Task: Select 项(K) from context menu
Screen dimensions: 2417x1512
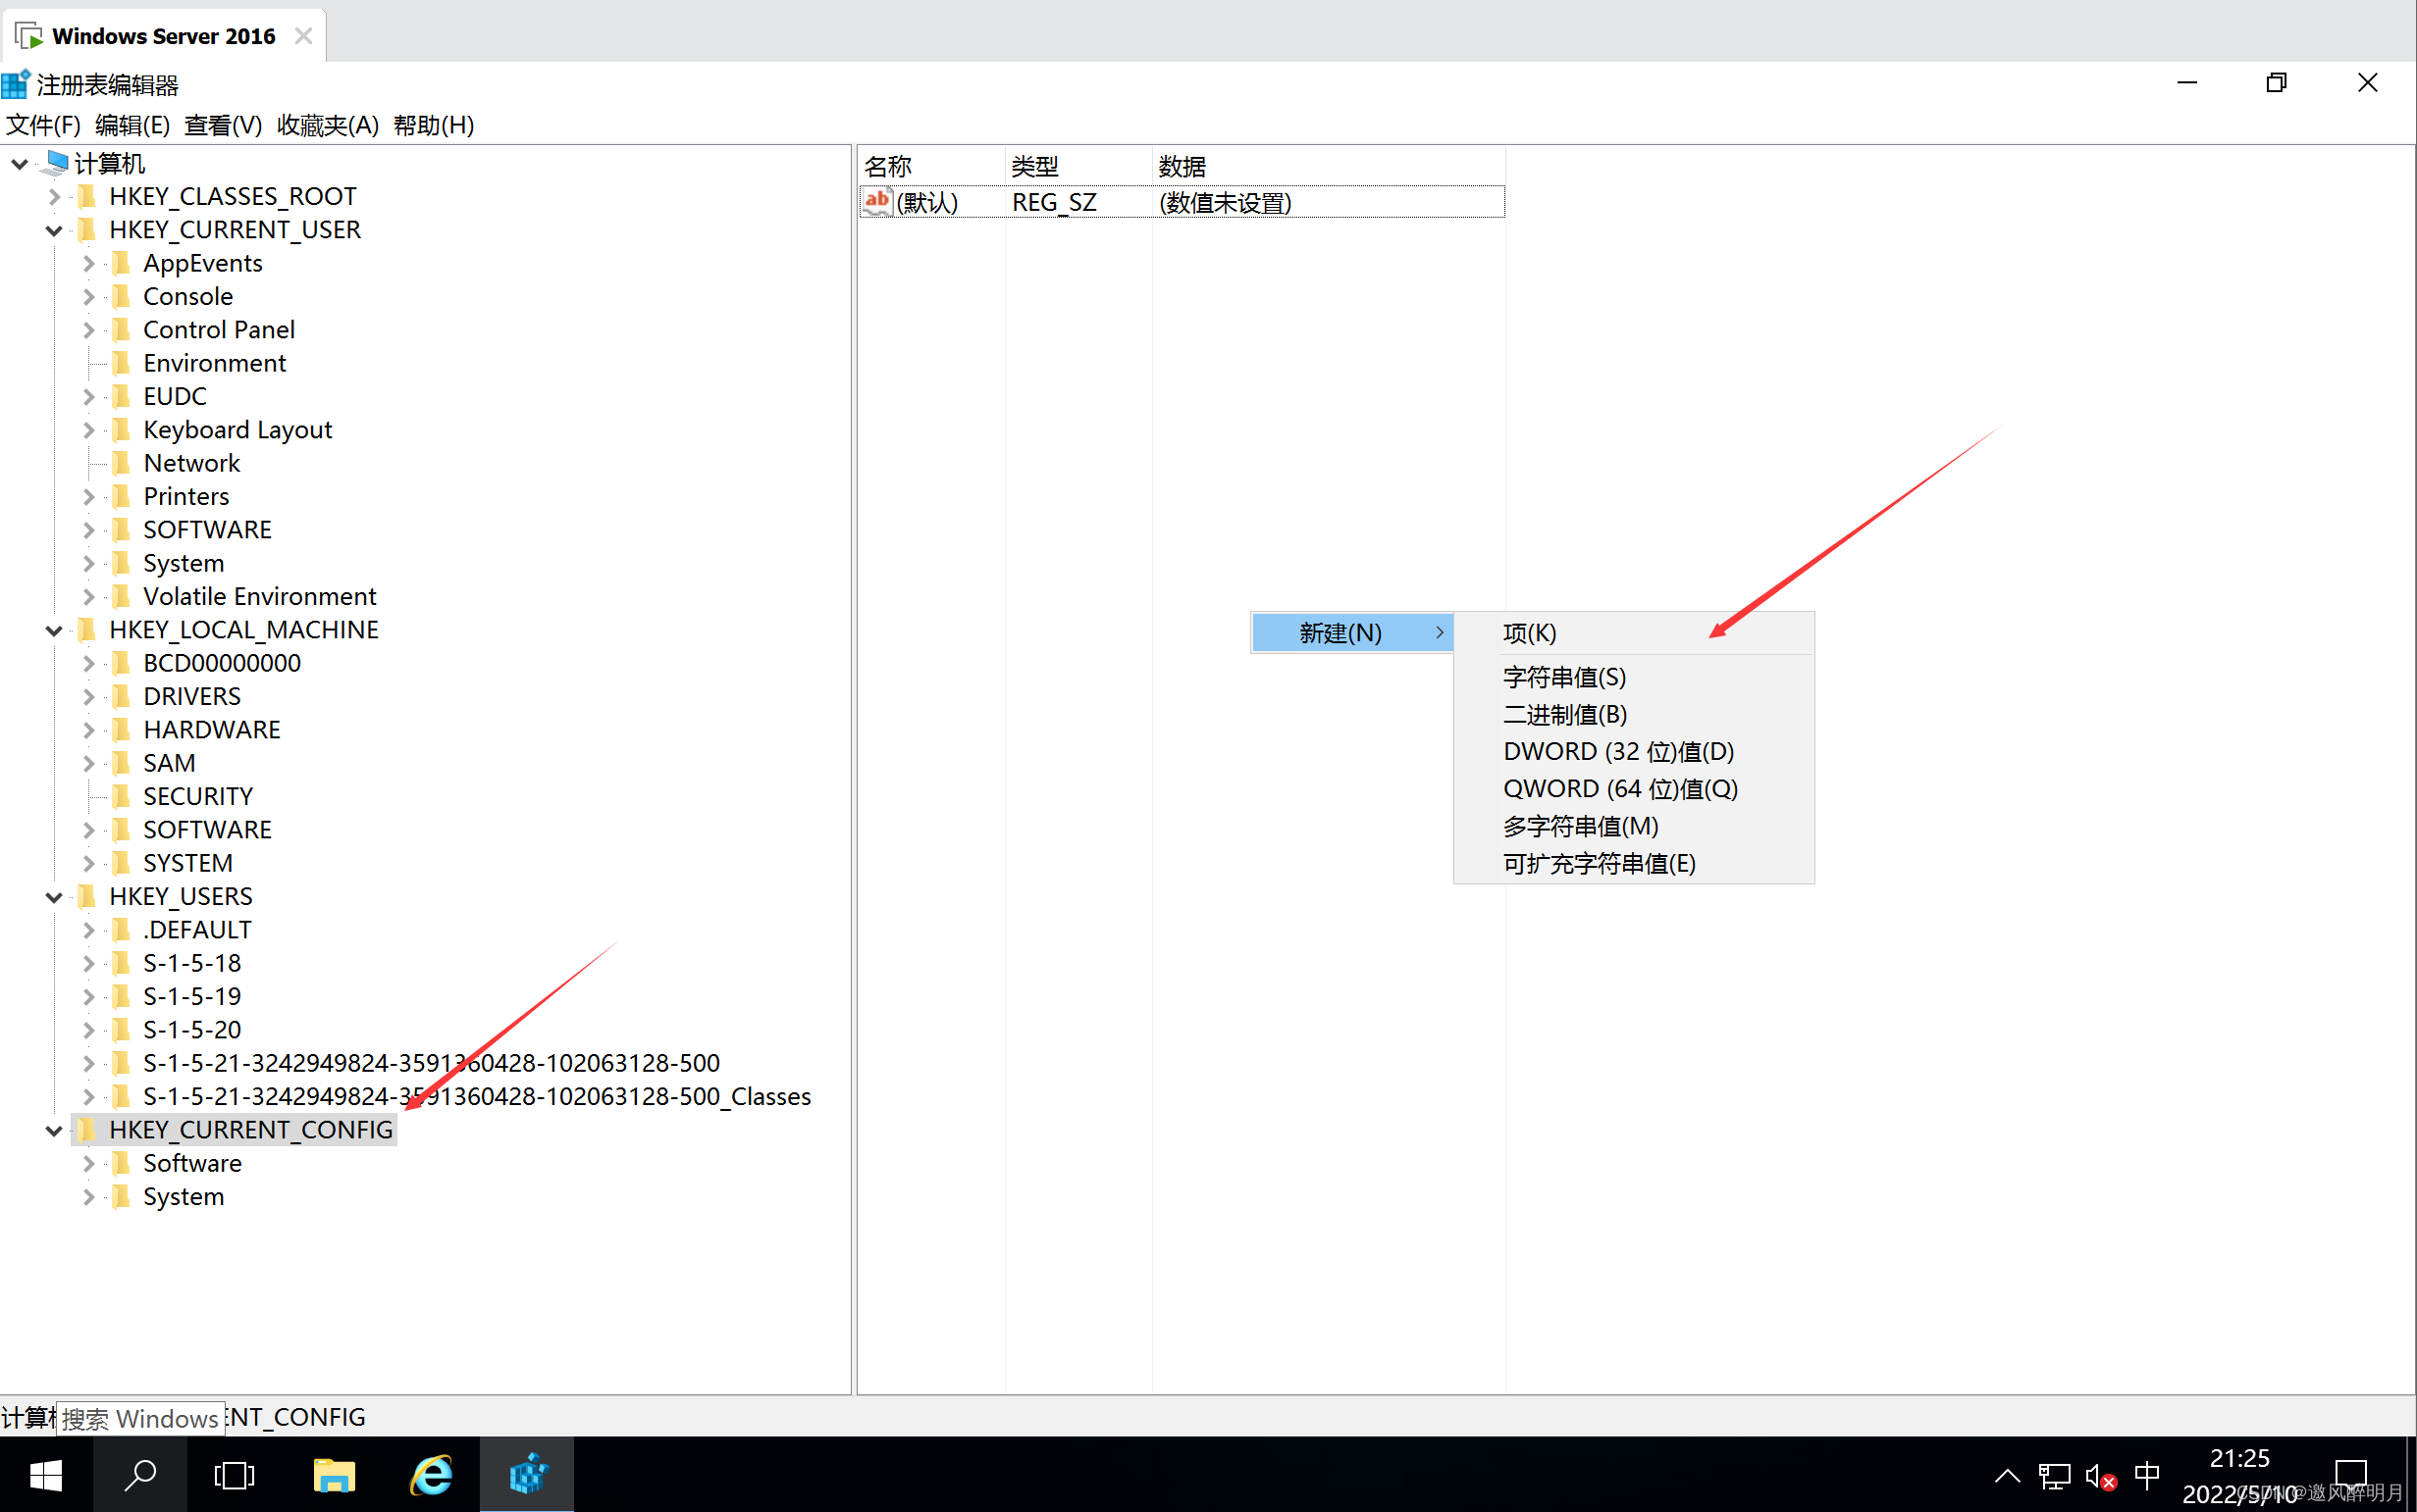Action: pos(1530,630)
